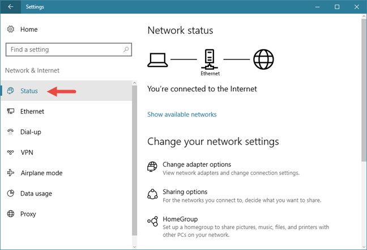Viewport: 367px width, 250px height.
Task: Focus the Find a setting search box
Action: (x=65, y=50)
